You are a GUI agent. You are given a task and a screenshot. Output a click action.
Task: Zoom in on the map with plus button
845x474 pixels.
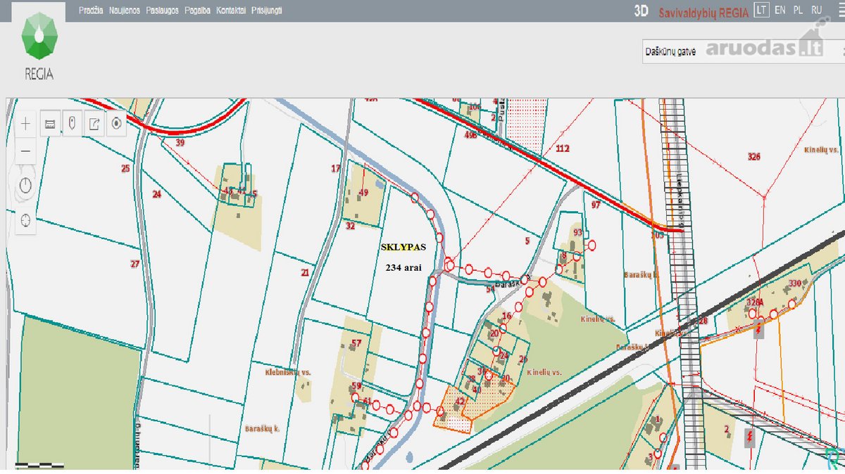coord(26,124)
